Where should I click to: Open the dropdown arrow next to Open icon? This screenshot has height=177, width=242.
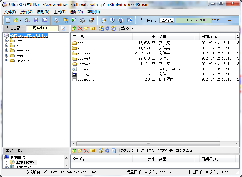point(20,20)
